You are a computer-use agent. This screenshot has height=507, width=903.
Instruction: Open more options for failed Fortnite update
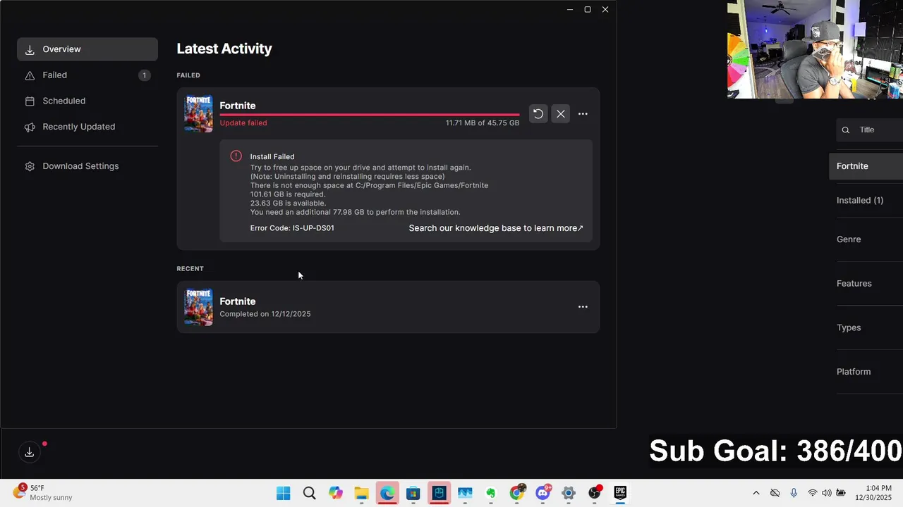click(x=583, y=113)
